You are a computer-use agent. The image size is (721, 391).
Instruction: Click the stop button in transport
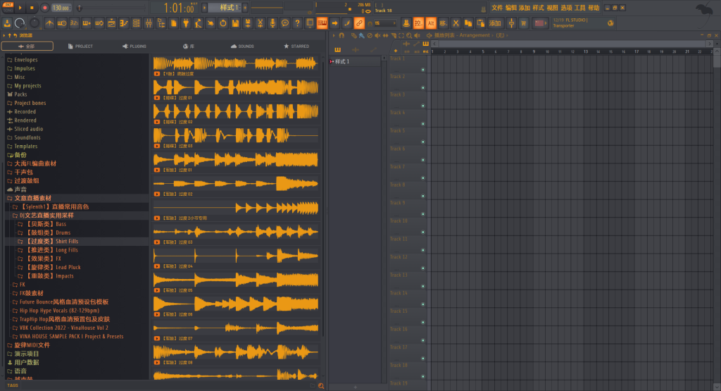point(32,8)
